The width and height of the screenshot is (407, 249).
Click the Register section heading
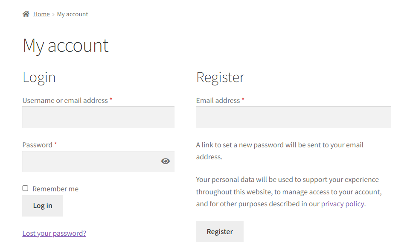pos(220,77)
